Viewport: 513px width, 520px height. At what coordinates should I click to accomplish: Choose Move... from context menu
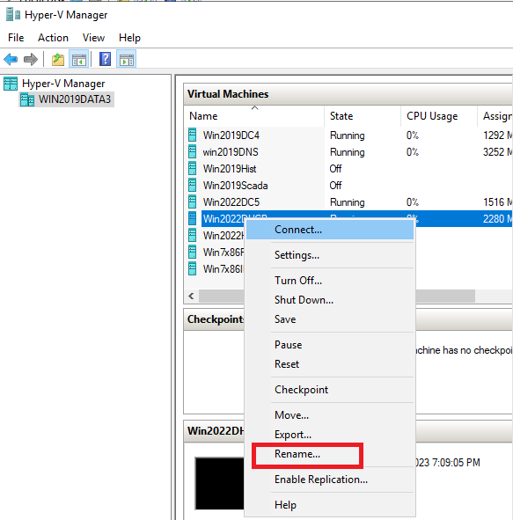coord(330,415)
